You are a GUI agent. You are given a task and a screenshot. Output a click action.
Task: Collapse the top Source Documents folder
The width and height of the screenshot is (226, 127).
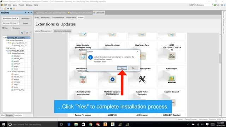point(6,40)
